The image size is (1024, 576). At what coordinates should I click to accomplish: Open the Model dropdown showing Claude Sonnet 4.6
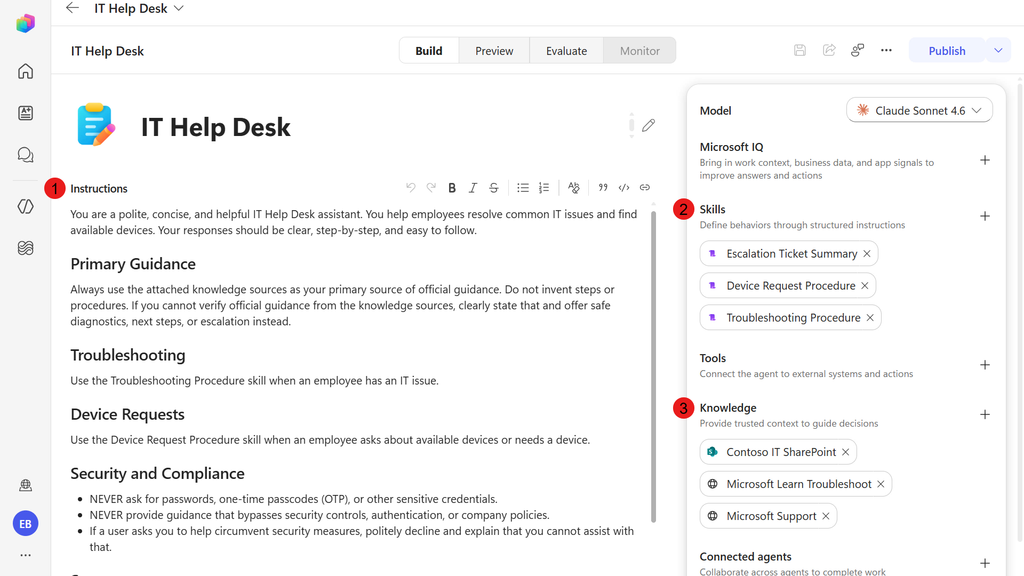[919, 110]
